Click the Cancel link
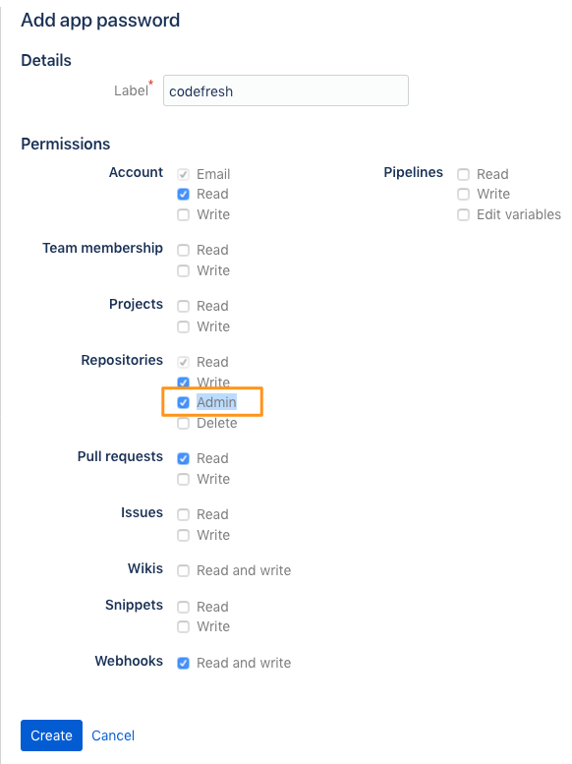572x764 pixels. click(x=113, y=735)
